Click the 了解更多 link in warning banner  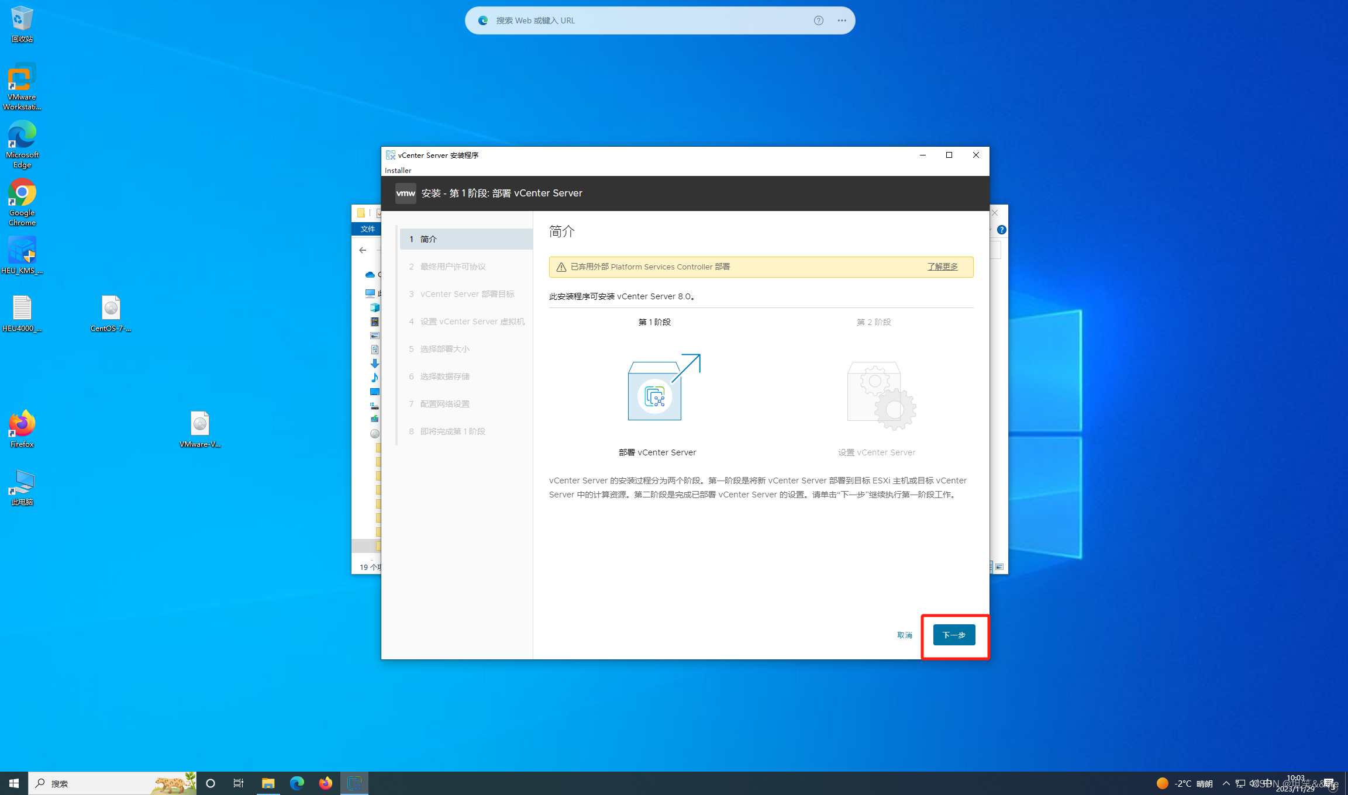coord(942,267)
